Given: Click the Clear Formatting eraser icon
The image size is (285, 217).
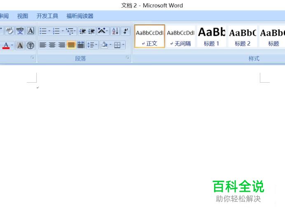Looking at the screenshot, I should 9,31.
